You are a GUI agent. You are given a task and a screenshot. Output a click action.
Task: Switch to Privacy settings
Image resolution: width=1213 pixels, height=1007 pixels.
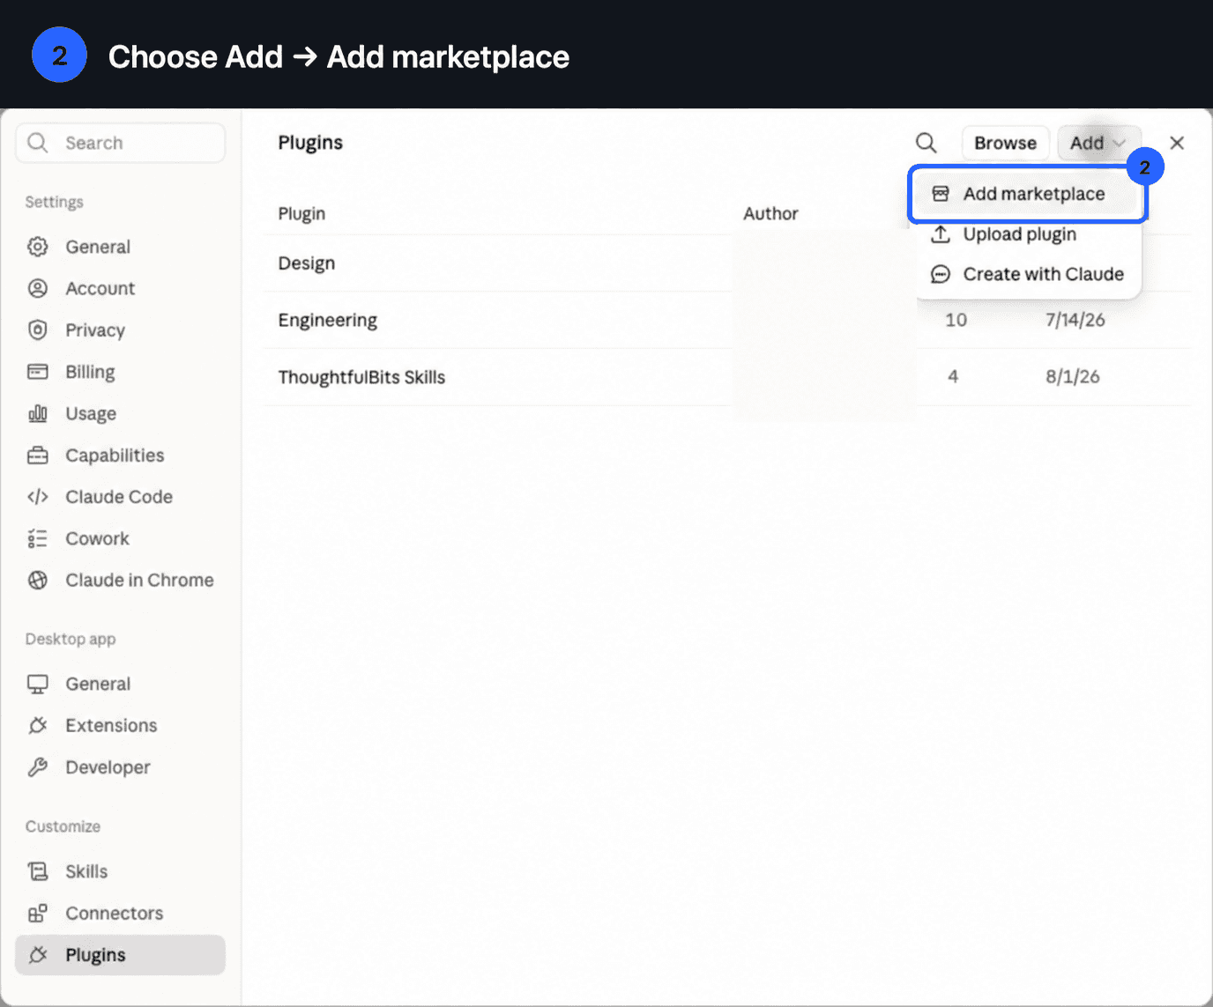tap(121, 329)
